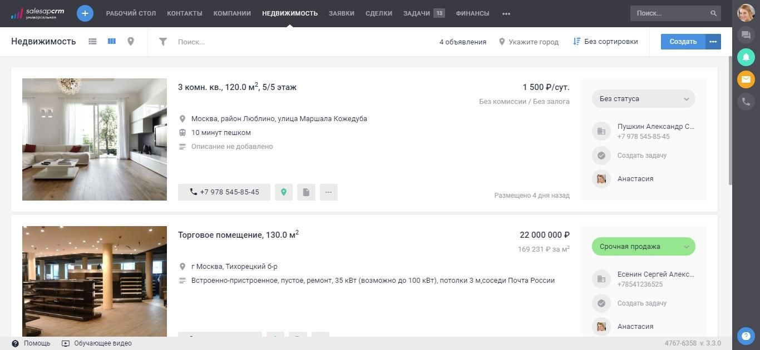The height and width of the screenshot is (350, 760).
Task: Open the filter funnel icon
Action: point(163,42)
